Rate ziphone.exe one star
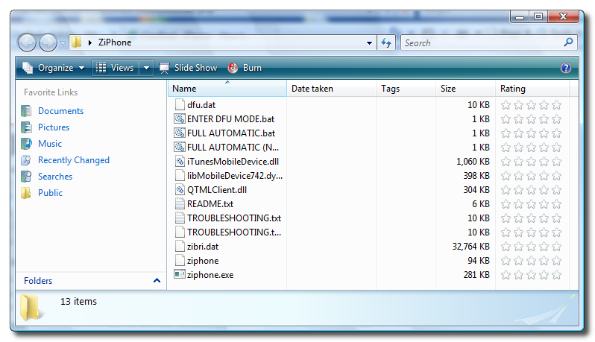Image resolution: width=595 pixels, height=342 pixels. point(506,275)
